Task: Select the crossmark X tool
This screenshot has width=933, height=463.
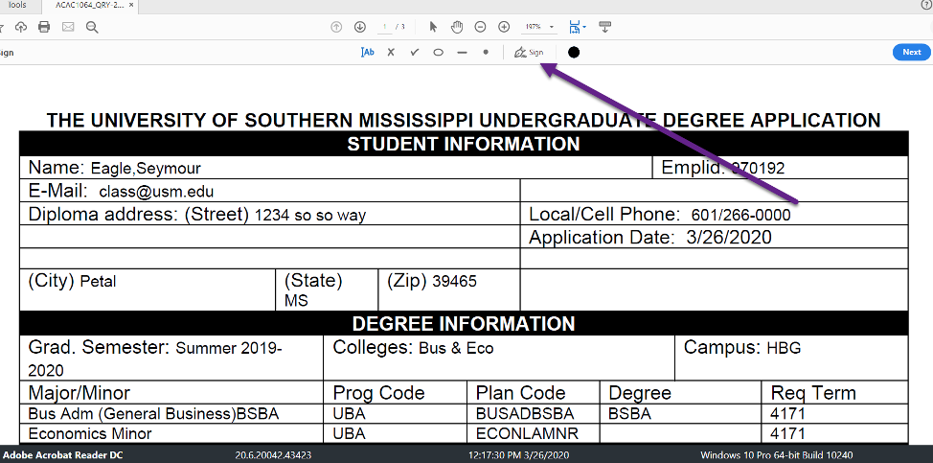Action: tap(391, 53)
